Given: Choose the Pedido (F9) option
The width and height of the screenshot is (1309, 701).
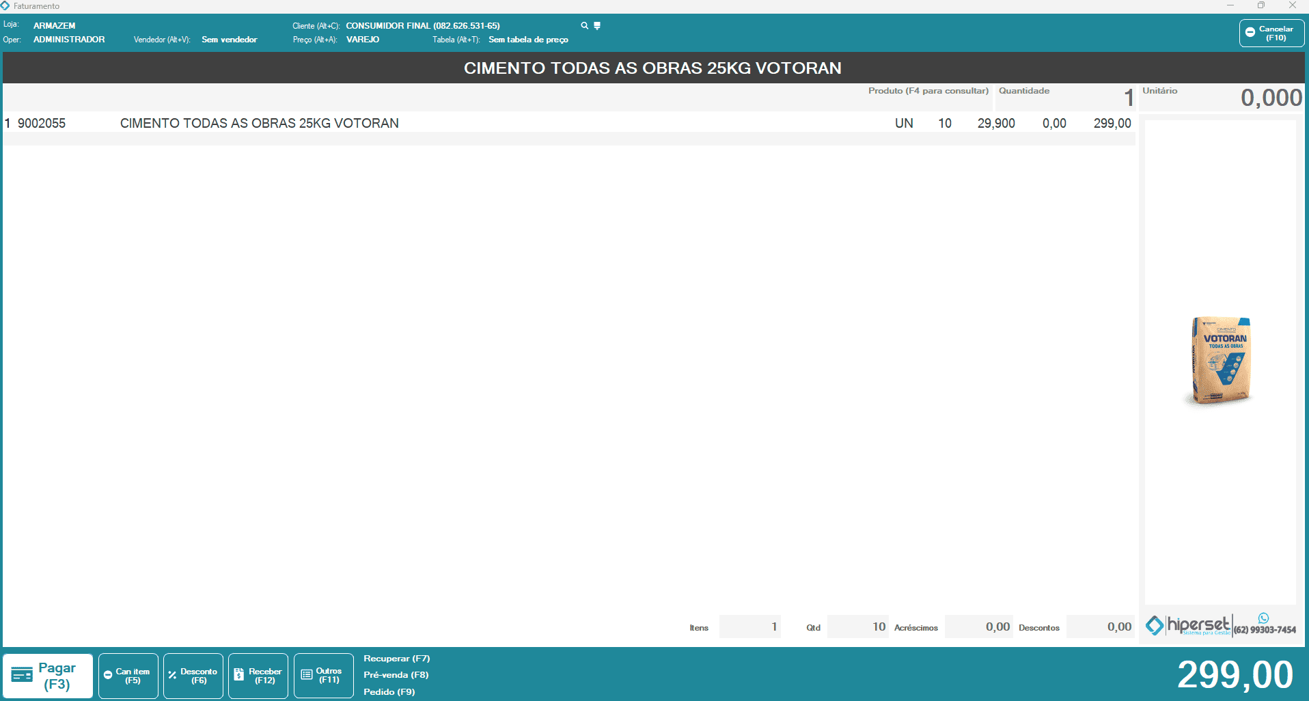Looking at the screenshot, I should click(x=389, y=692).
